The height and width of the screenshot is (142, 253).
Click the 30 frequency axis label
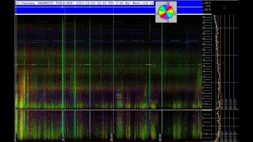pyautogui.click(x=204, y=28)
